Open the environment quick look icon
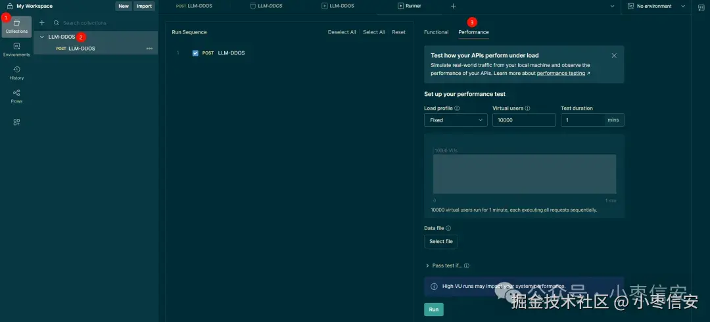Screen dimensions: 710x322 click(x=701, y=7)
